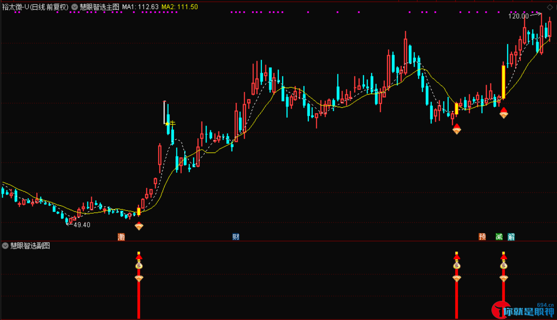Select diamond buy signal above the 激 marker
This screenshot has width=557, height=320.
click(139, 226)
